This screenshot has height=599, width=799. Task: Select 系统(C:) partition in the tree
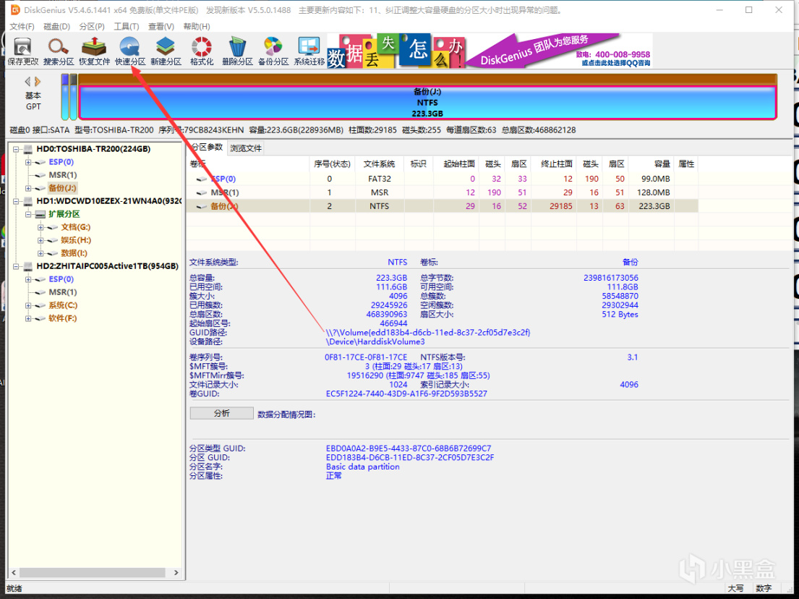coord(63,305)
